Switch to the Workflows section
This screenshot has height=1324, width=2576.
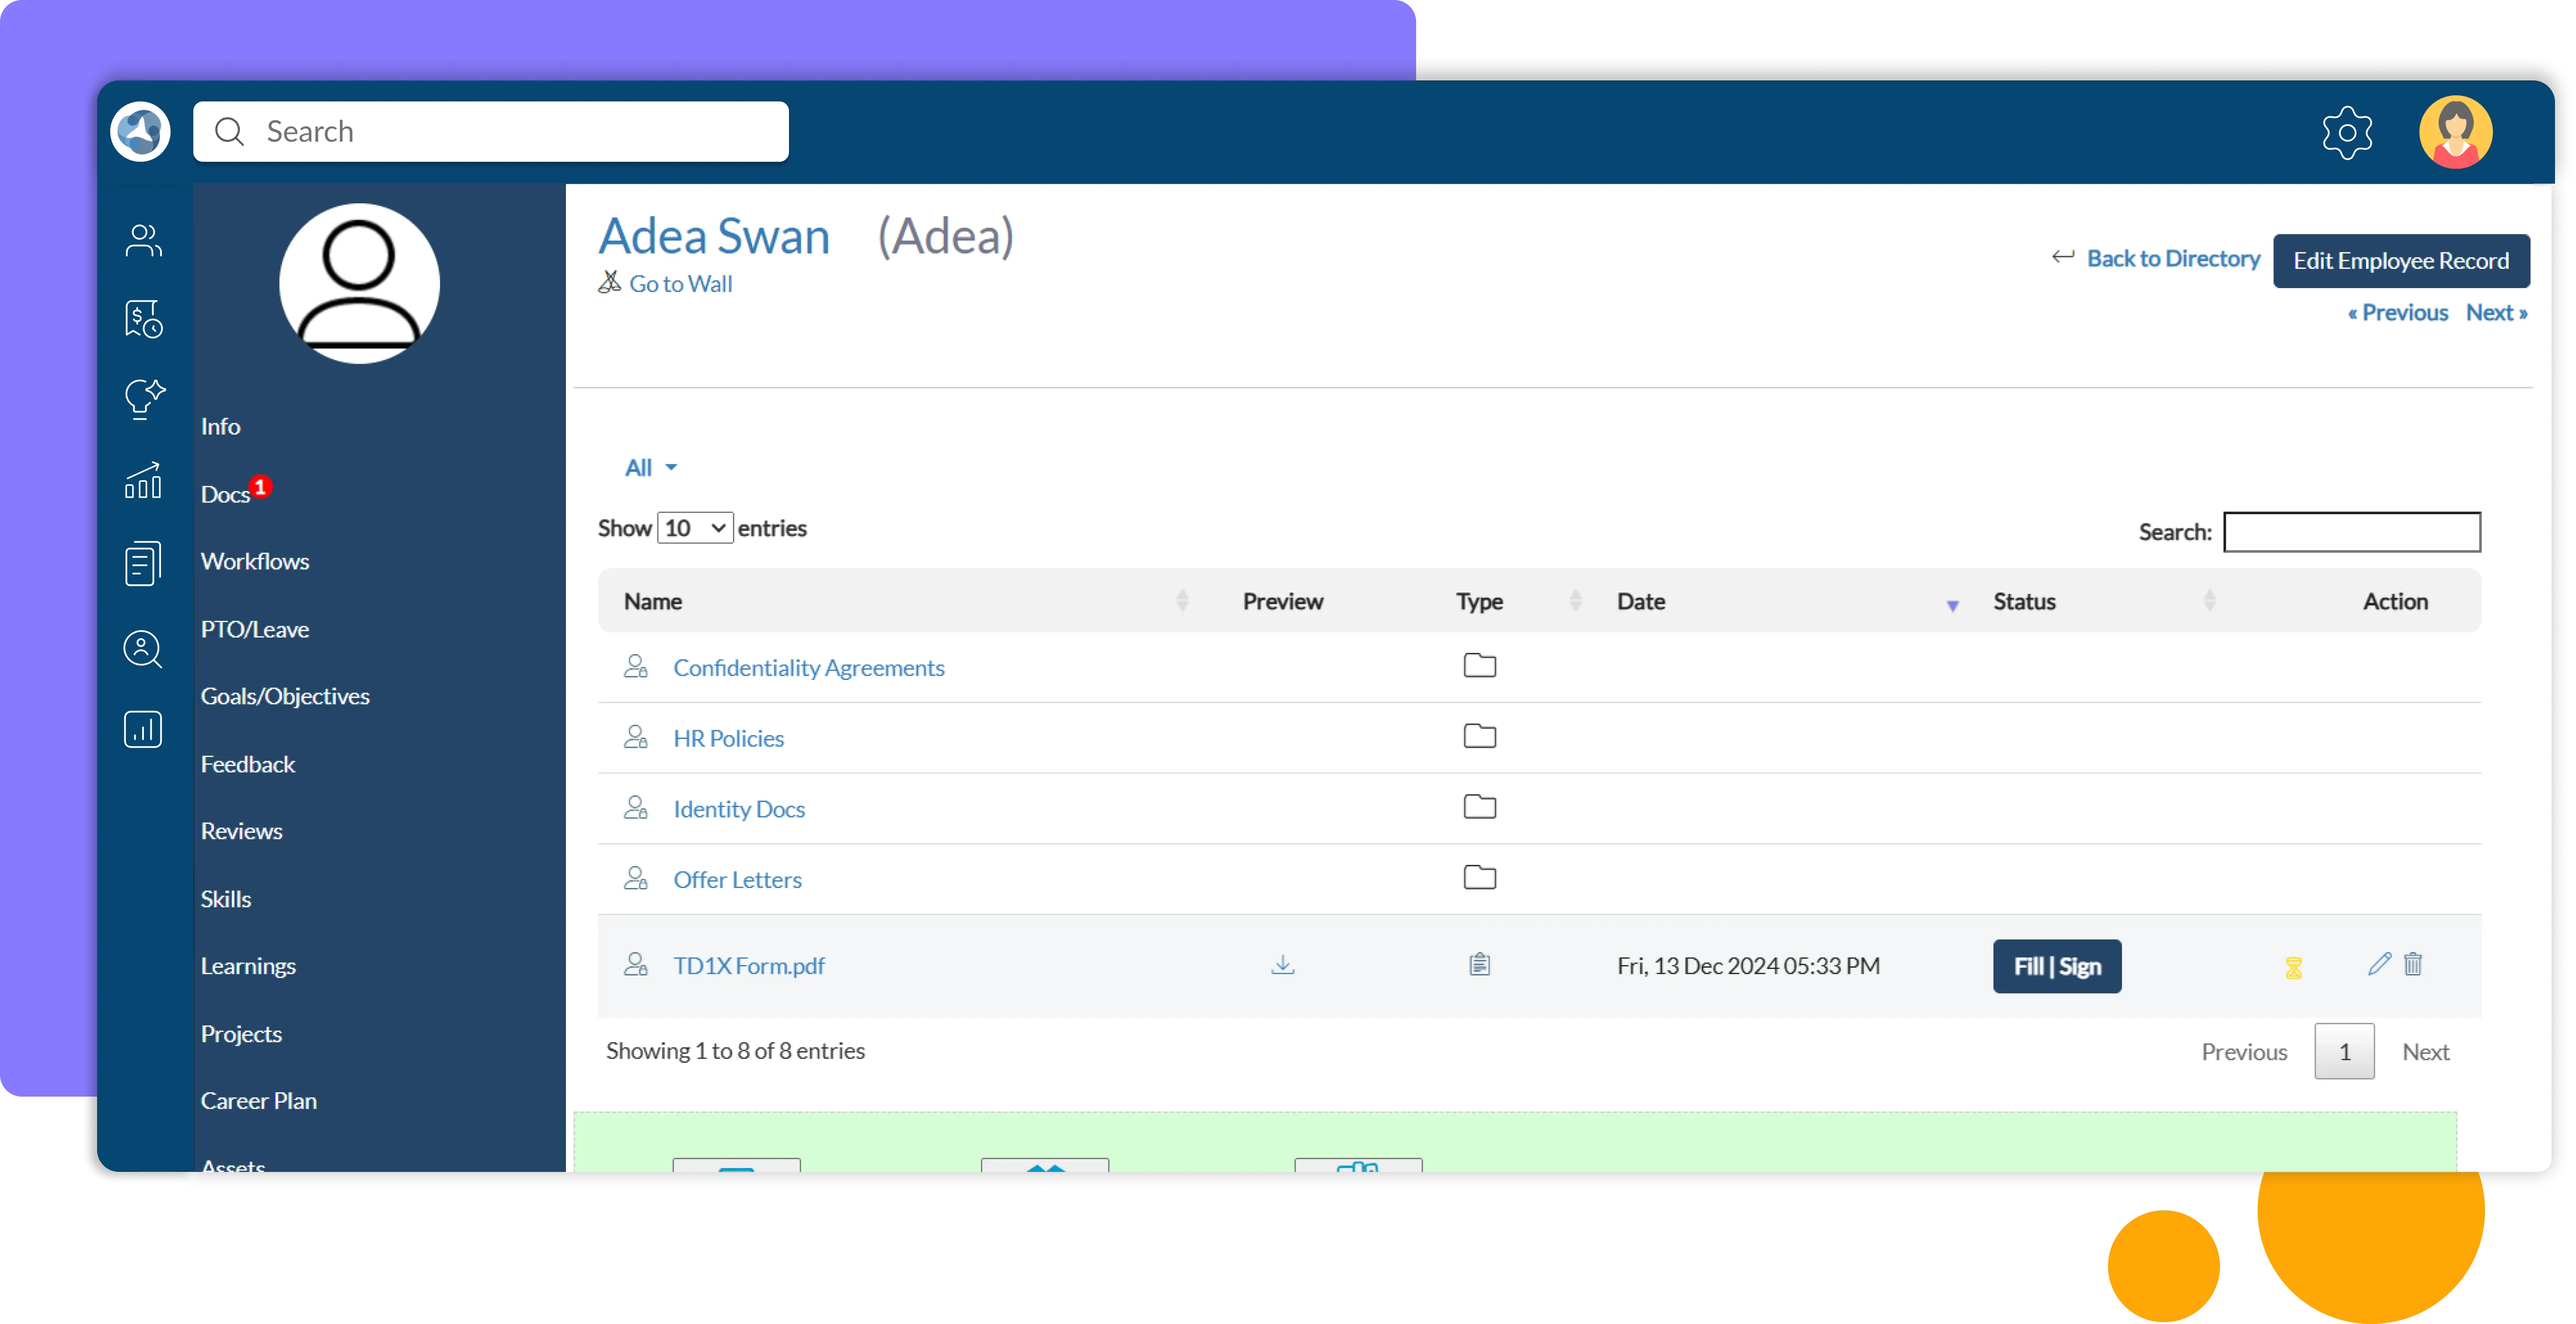[255, 562]
